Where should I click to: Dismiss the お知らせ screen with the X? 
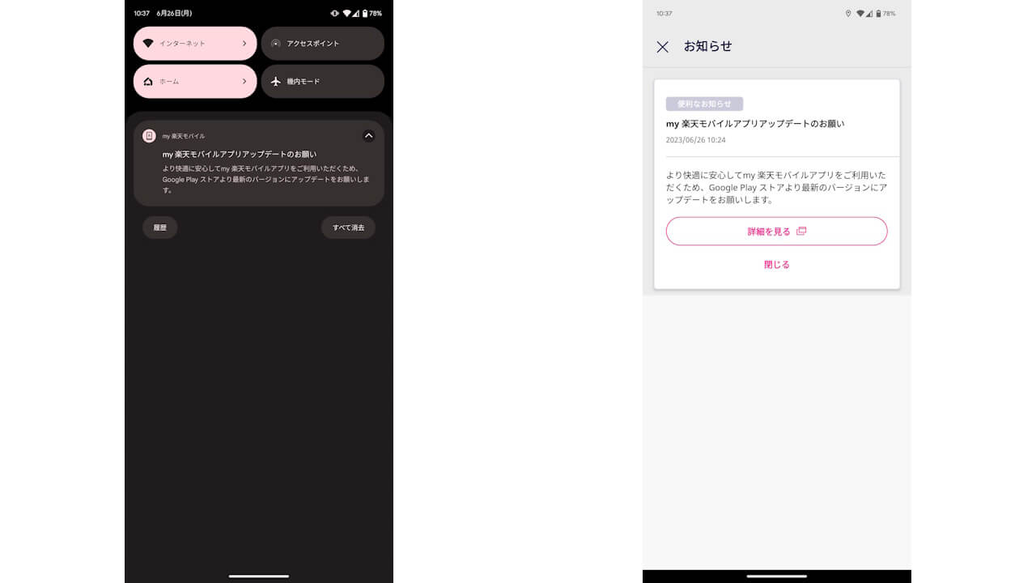pyautogui.click(x=662, y=46)
